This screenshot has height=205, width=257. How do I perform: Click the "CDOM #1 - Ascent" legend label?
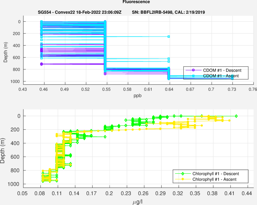coord(221,76)
